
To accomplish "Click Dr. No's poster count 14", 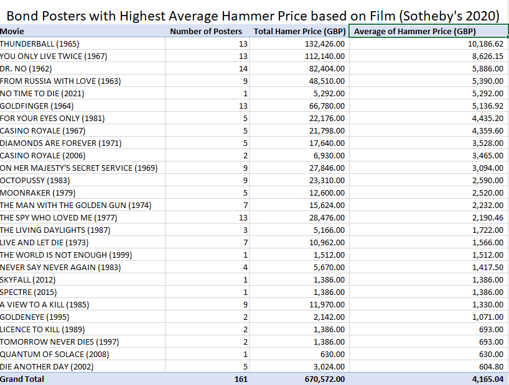I will 243,69.
